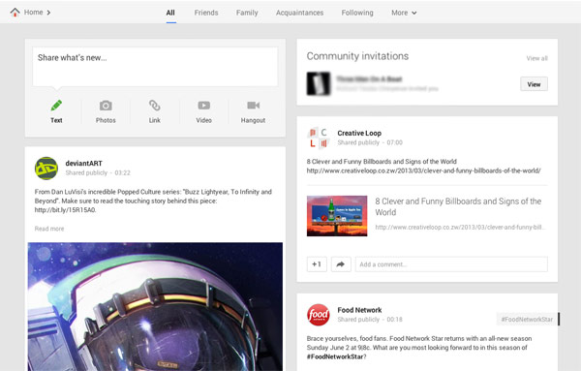Switch to the All stream tab

pyautogui.click(x=170, y=13)
